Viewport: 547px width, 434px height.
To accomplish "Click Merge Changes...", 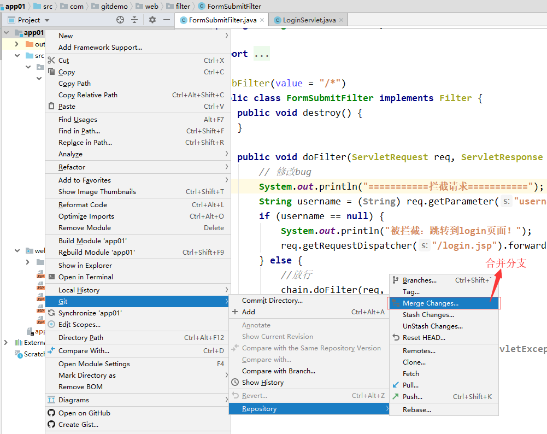I will tap(444, 303).
